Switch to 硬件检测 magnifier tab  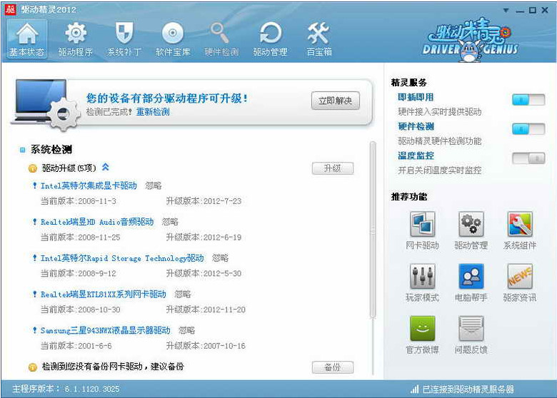tap(221, 39)
